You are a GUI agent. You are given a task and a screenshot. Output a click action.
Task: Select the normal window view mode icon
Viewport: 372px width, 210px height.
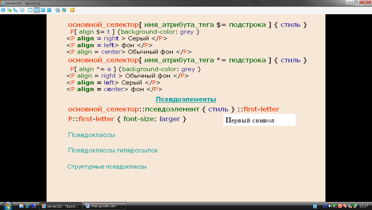[x=30, y=10]
